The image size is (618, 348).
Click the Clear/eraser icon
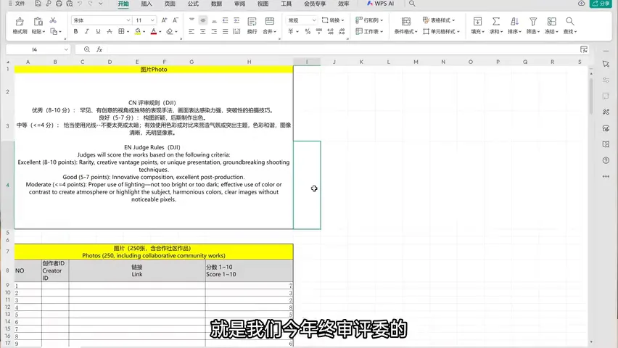click(170, 31)
